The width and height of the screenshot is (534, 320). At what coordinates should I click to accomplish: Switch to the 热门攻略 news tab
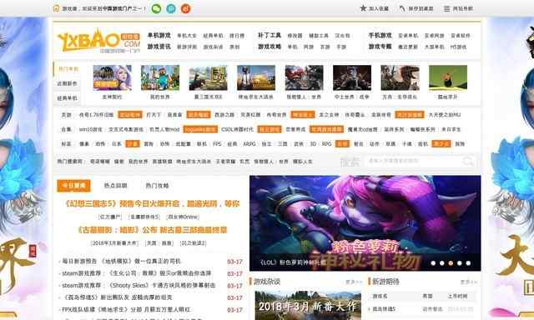click(x=158, y=186)
